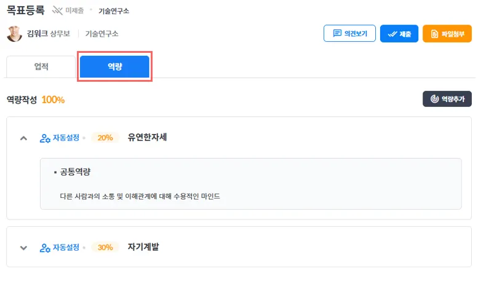
Task: Click the 20% weight badge
Action: (105, 138)
